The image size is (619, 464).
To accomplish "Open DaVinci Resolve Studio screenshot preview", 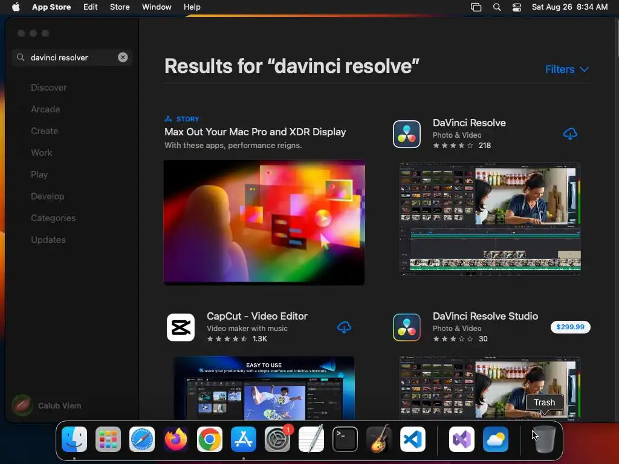I will pyautogui.click(x=490, y=388).
